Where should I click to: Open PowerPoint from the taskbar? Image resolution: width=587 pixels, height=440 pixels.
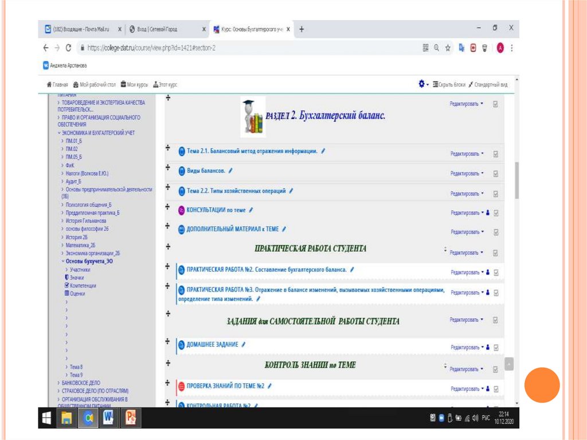(x=130, y=418)
